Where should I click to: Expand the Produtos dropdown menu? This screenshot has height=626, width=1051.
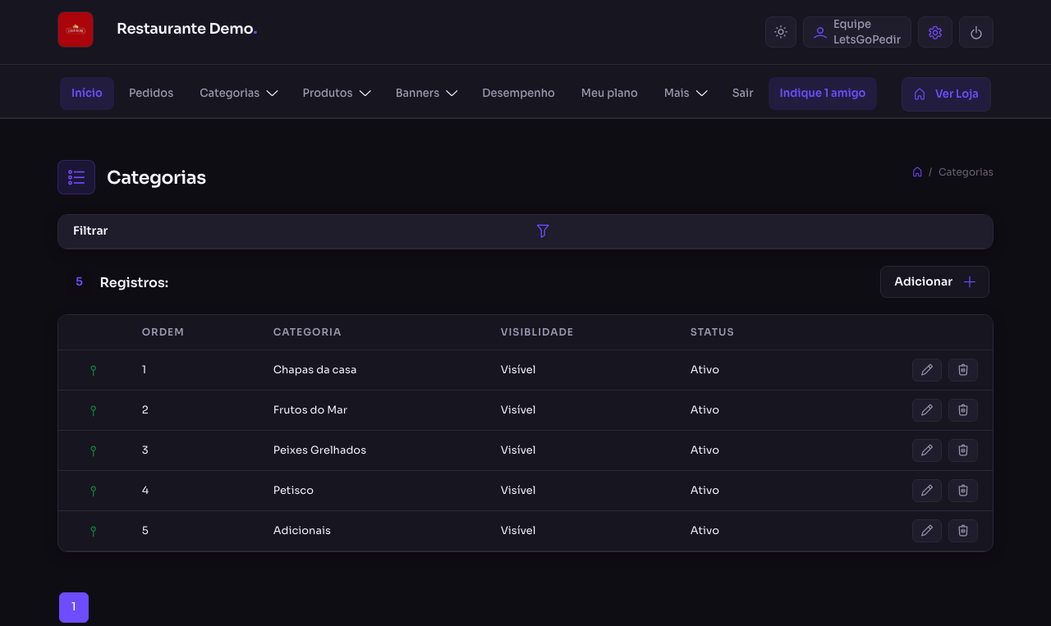pos(337,94)
